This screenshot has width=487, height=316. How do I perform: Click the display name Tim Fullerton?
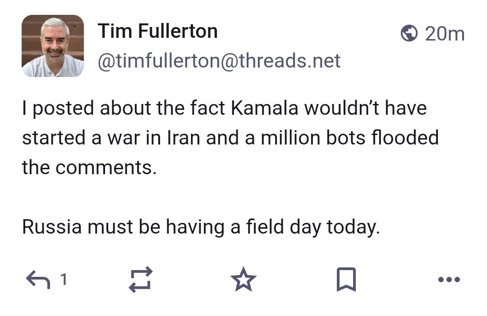tap(158, 31)
